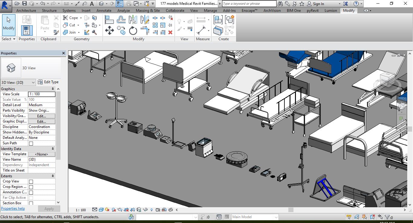Enable the Section Box checkbox

[31, 203]
